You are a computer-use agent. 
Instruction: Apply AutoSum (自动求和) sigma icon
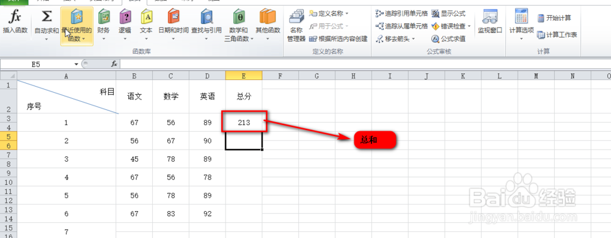pos(47,16)
